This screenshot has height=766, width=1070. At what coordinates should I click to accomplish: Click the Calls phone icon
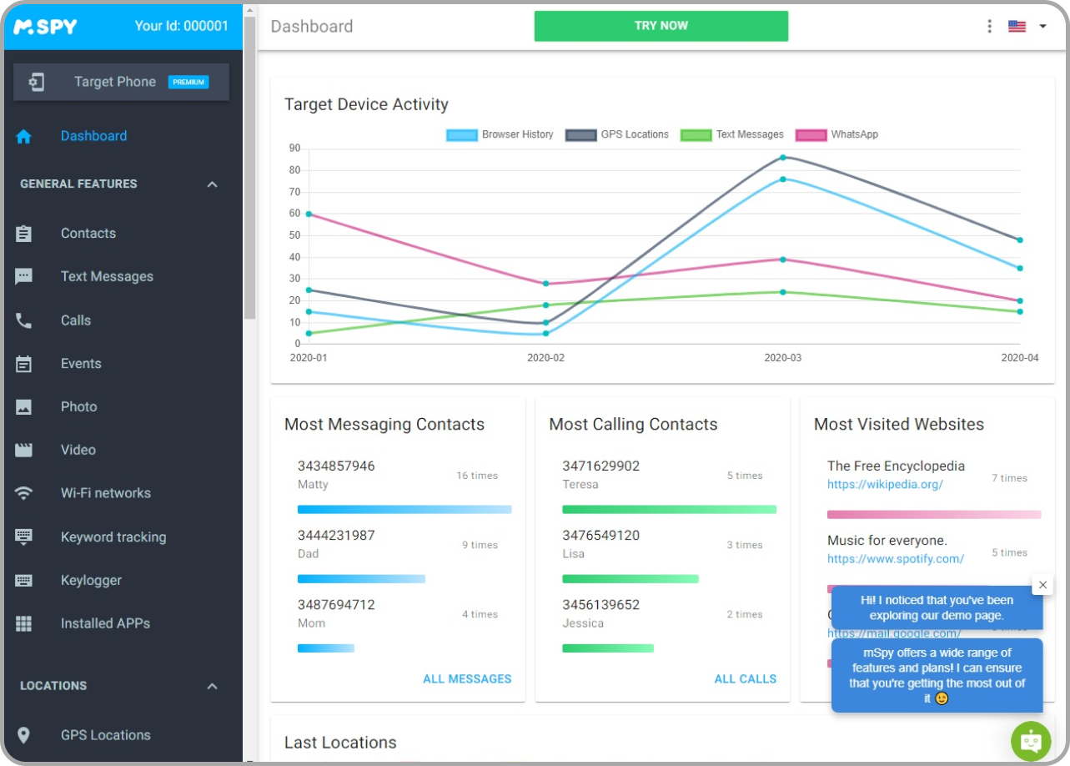click(x=23, y=320)
